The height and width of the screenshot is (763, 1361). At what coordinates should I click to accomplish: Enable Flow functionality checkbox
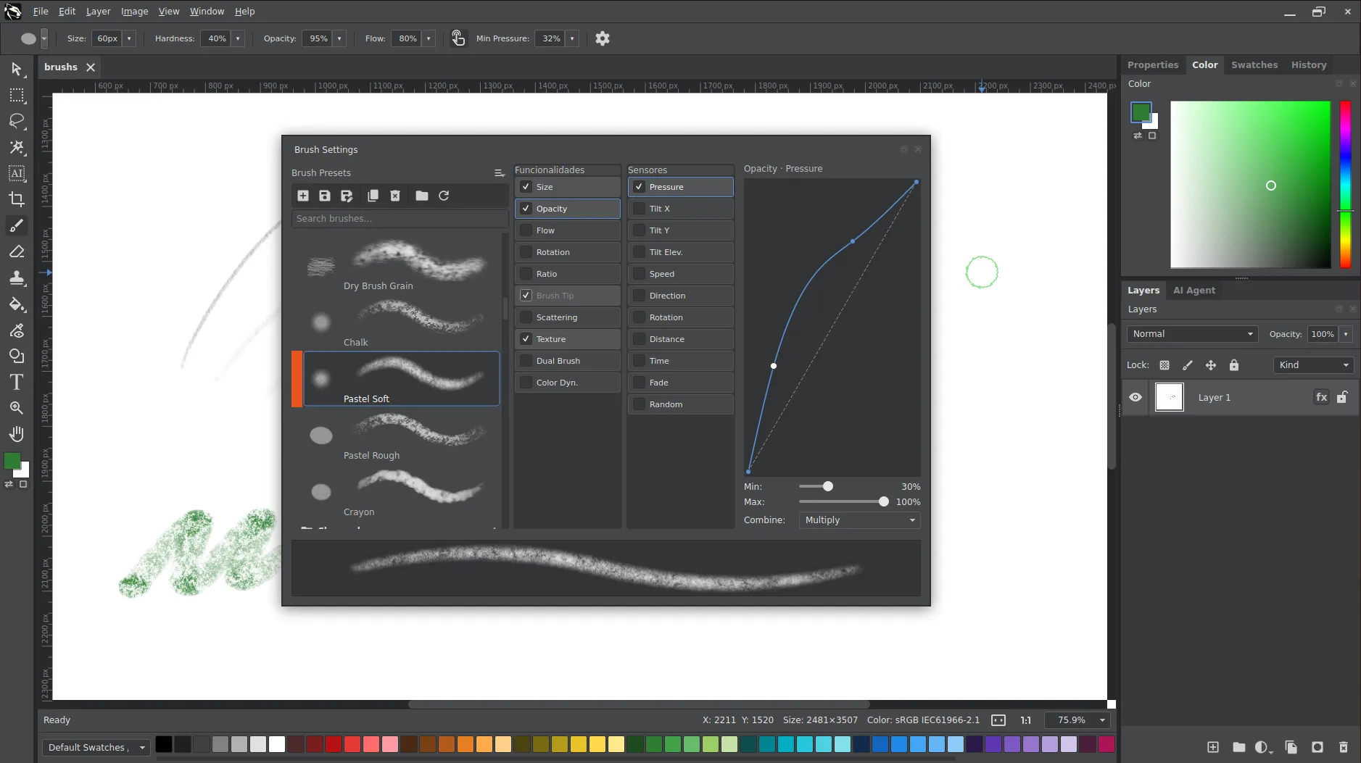pos(526,230)
